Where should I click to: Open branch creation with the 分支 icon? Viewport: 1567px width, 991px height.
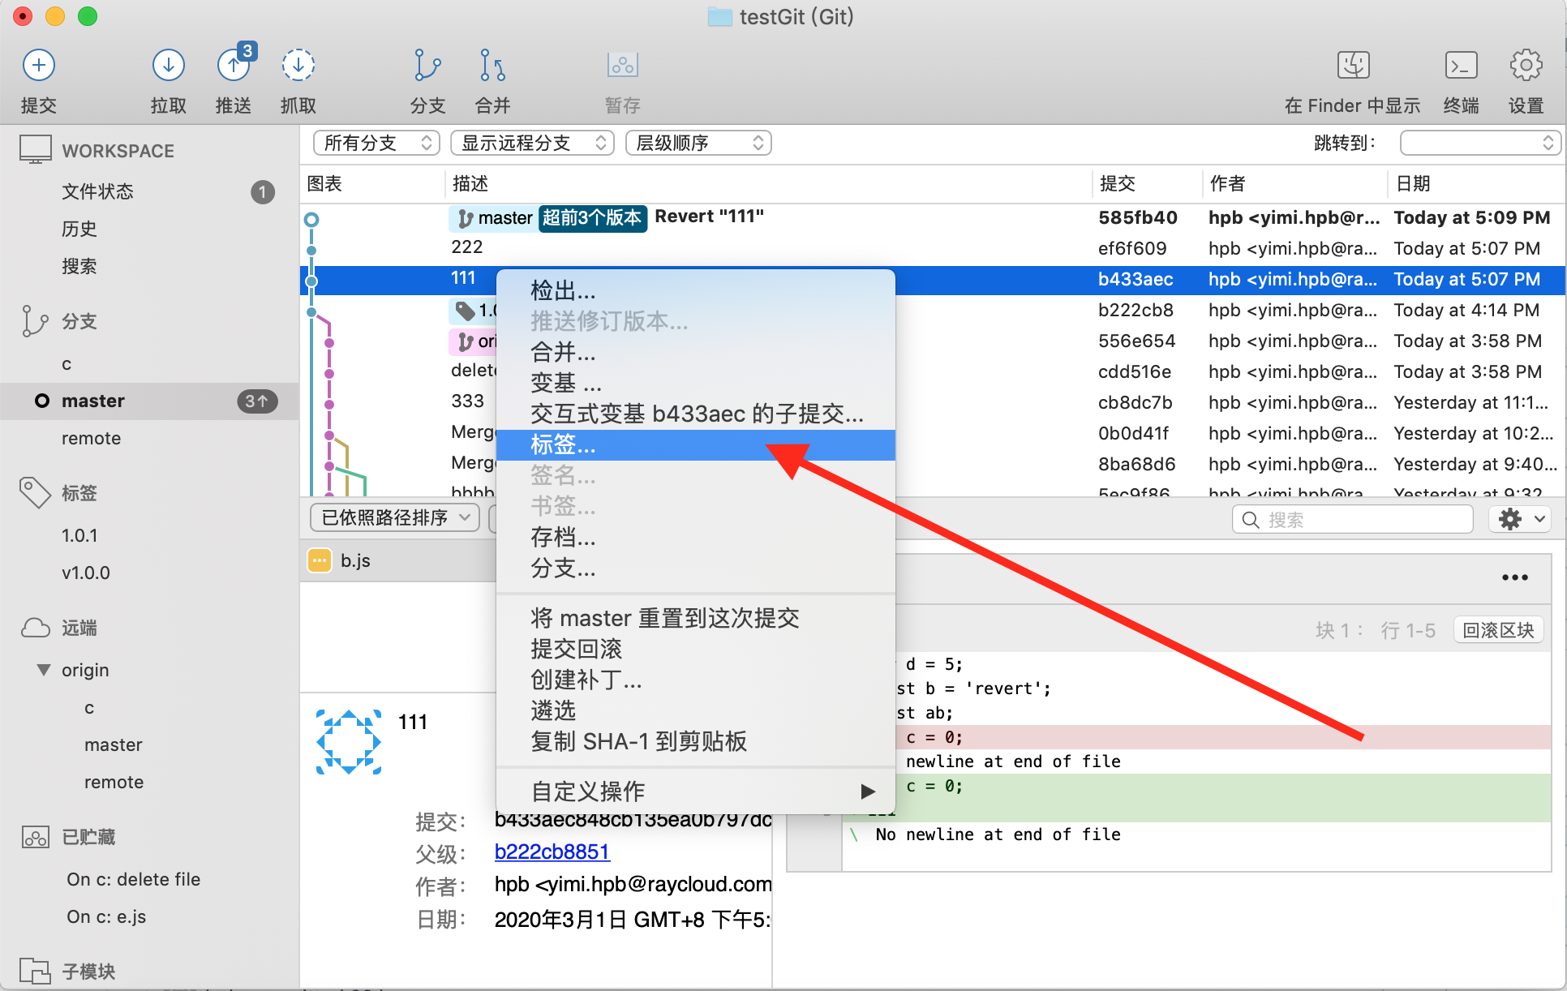pyautogui.click(x=427, y=65)
